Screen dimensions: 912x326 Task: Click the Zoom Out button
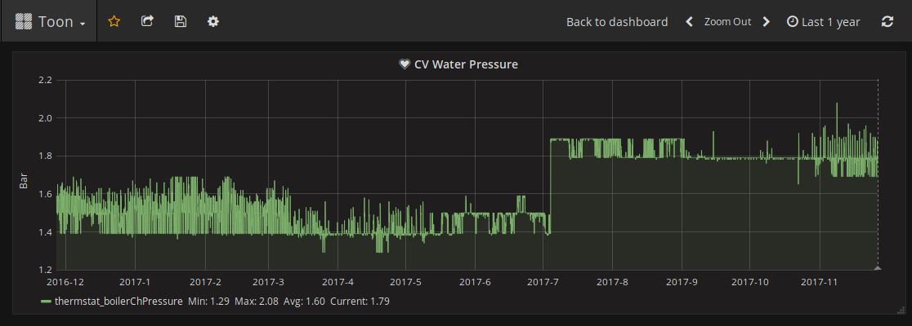(x=727, y=22)
